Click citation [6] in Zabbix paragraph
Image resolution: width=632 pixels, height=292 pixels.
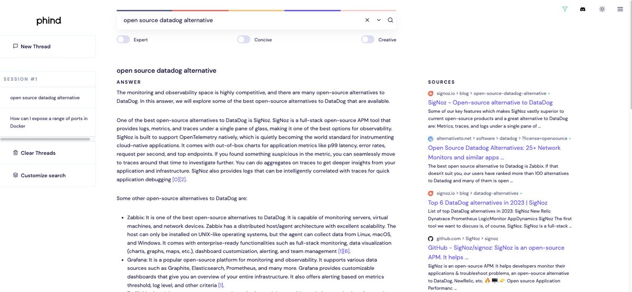pyautogui.click(x=347, y=251)
